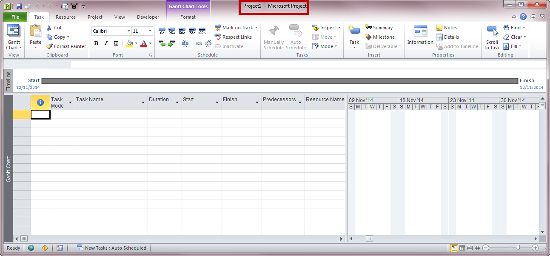Click the zoom out minus button
This screenshot has width=550, height=256.
pos(486,248)
